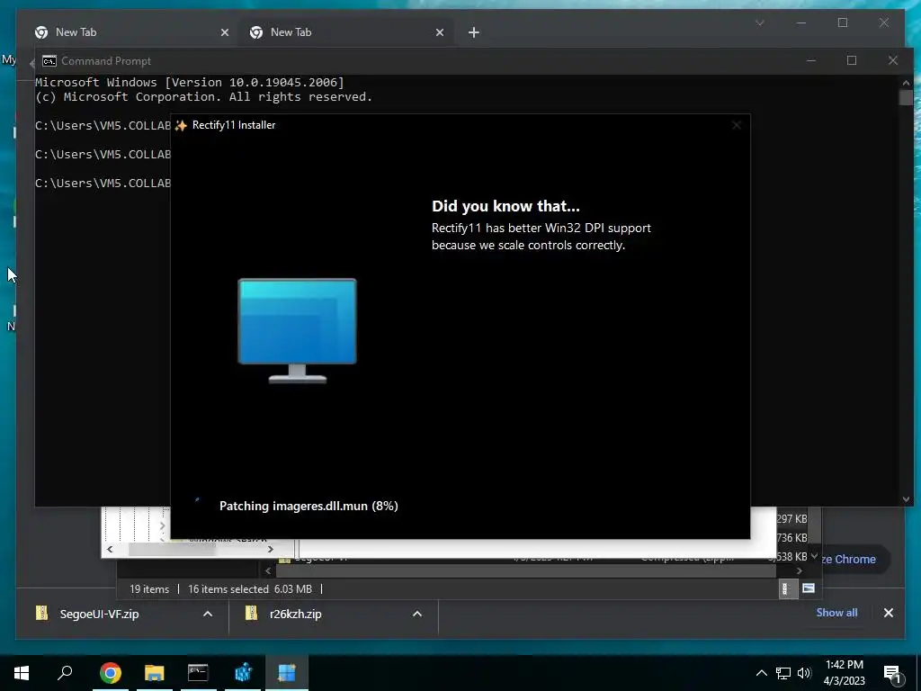Open taskbar Search magnifier

click(65, 673)
